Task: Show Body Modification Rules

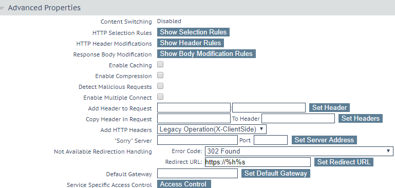Action: click(206, 54)
